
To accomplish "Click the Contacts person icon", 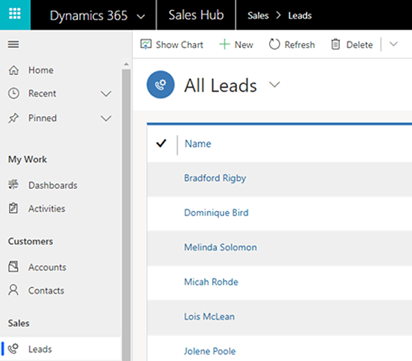I will click(14, 290).
